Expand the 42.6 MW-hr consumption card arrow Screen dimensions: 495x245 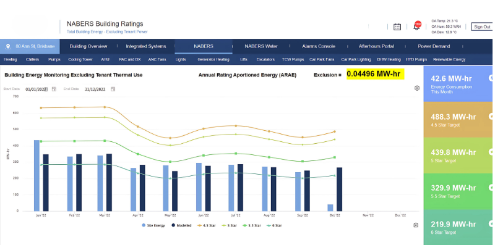[x=491, y=78]
